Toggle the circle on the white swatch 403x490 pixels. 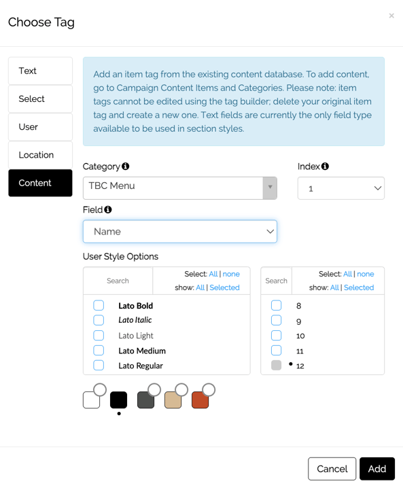coord(100,389)
